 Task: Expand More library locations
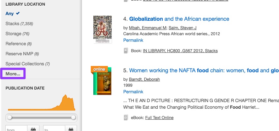point(13,74)
